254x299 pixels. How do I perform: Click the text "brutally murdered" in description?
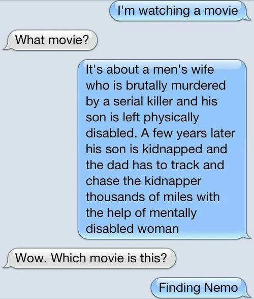pyautogui.click(x=175, y=86)
